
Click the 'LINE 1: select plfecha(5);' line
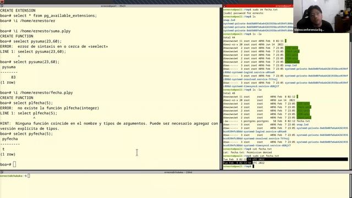click(x=29, y=113)
